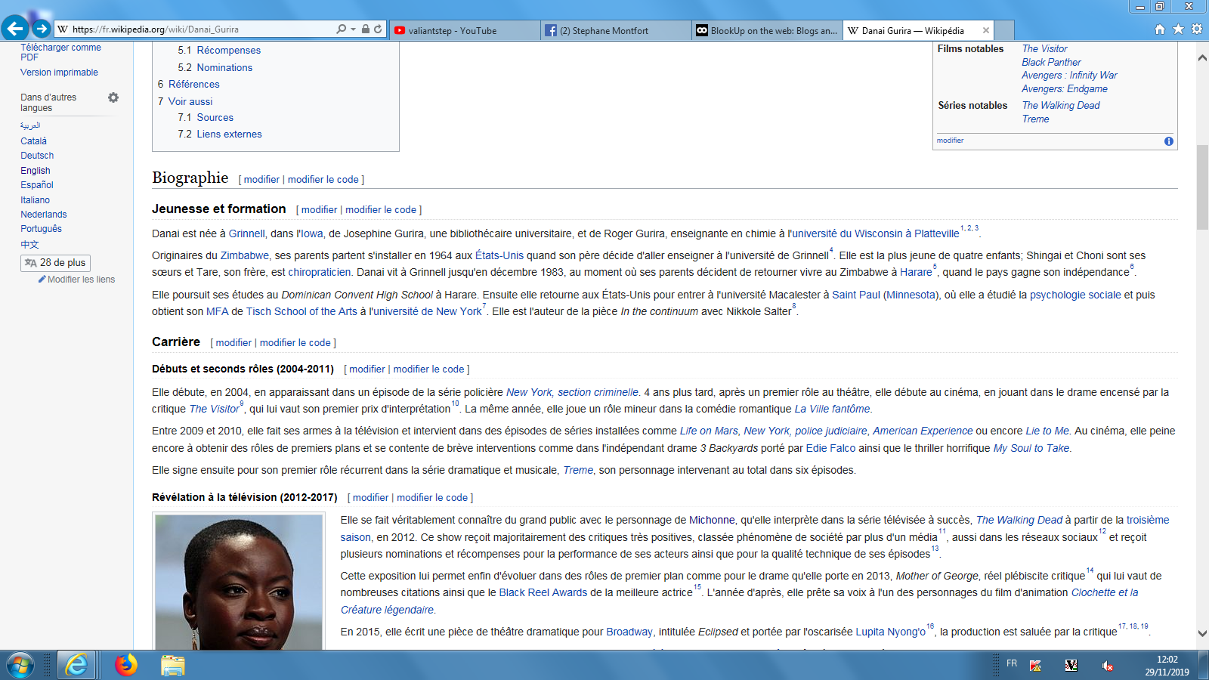Open language settings gear in sidebar
1209x680 pixels.
pos(113,97)
